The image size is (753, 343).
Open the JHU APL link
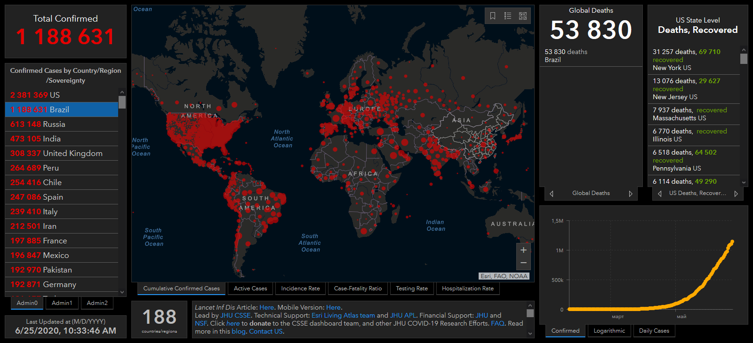pyautogui.click(x=403, y=316)
